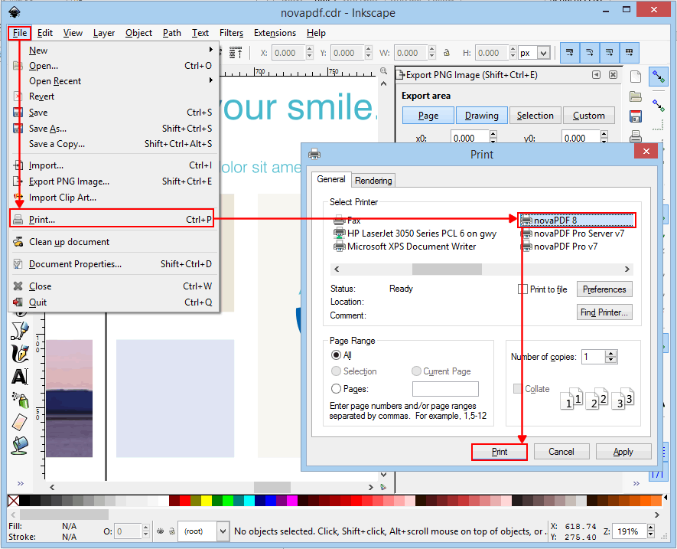Click the Cancel button in Print dialog
The height and width of the screenshot is (549, 677).
(561, 452)
